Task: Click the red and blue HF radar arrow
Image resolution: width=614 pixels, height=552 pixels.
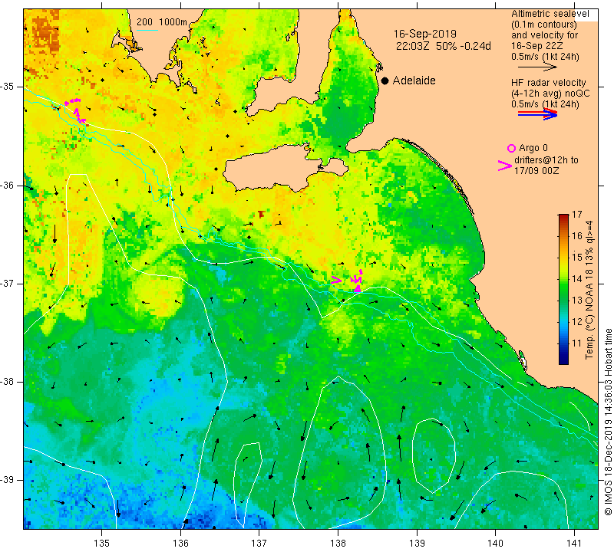Action: pos(537,114)
